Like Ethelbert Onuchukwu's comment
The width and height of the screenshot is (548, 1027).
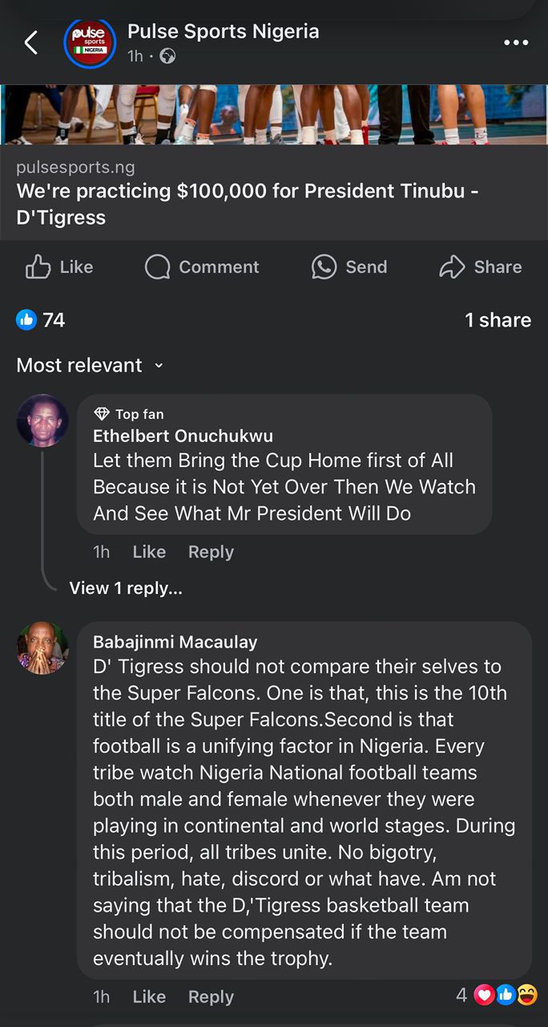tap(149, 552)
